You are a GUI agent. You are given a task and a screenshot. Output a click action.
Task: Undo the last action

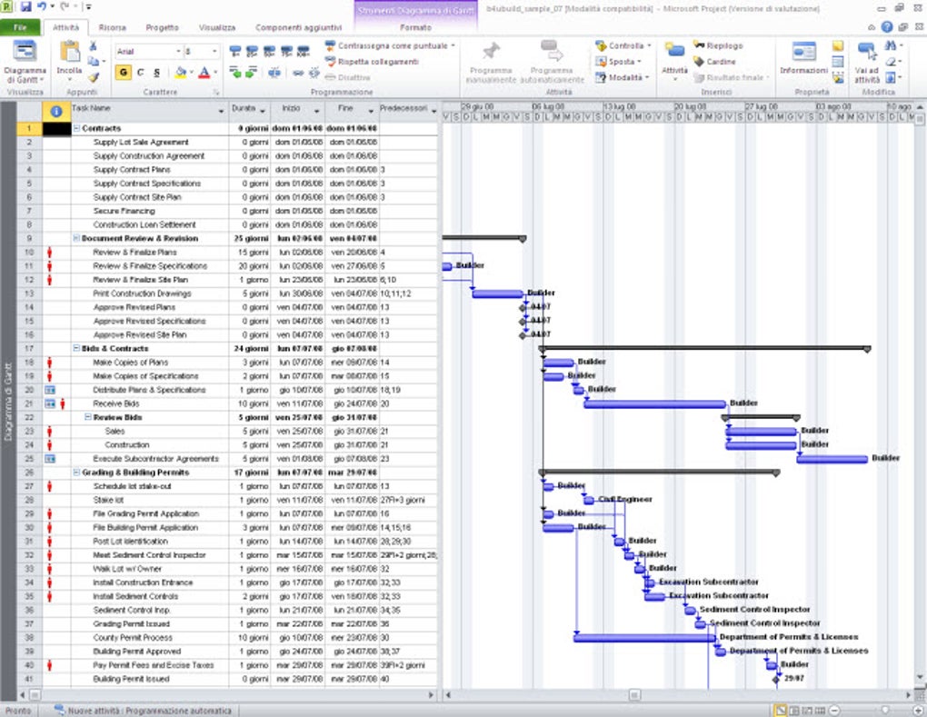42,7
